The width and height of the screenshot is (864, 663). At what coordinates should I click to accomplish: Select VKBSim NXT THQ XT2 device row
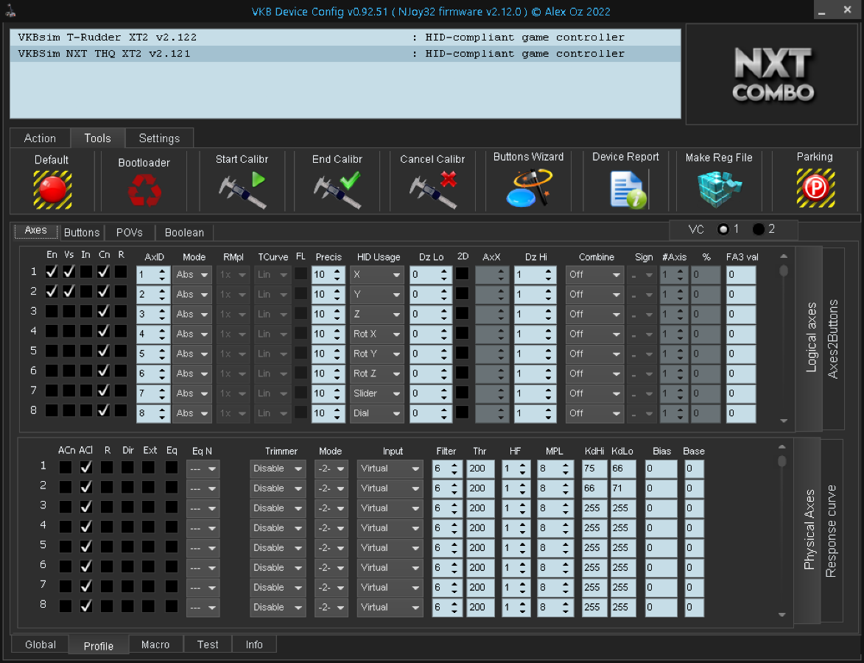point(345,54)
